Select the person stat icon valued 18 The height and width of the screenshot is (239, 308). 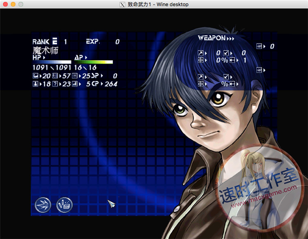click(35, 84)
